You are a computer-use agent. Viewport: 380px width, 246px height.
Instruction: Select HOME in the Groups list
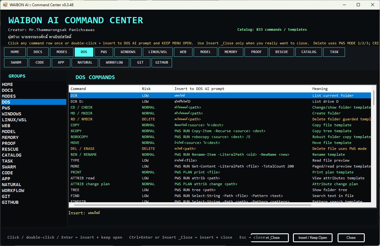tap(33, 84)
